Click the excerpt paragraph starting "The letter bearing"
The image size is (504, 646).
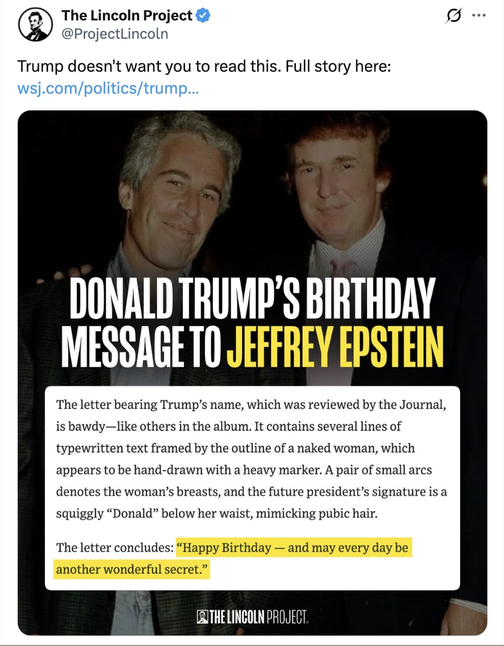pyautogui.click(x=251, y=459)
